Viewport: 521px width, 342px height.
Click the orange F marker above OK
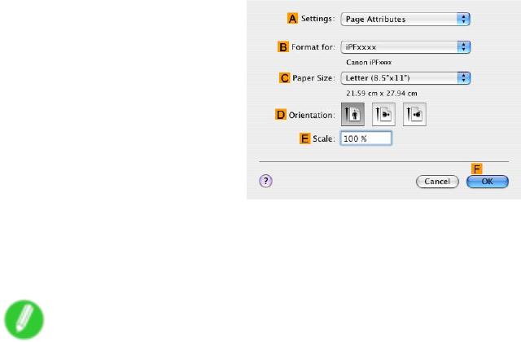coord(477,169)
